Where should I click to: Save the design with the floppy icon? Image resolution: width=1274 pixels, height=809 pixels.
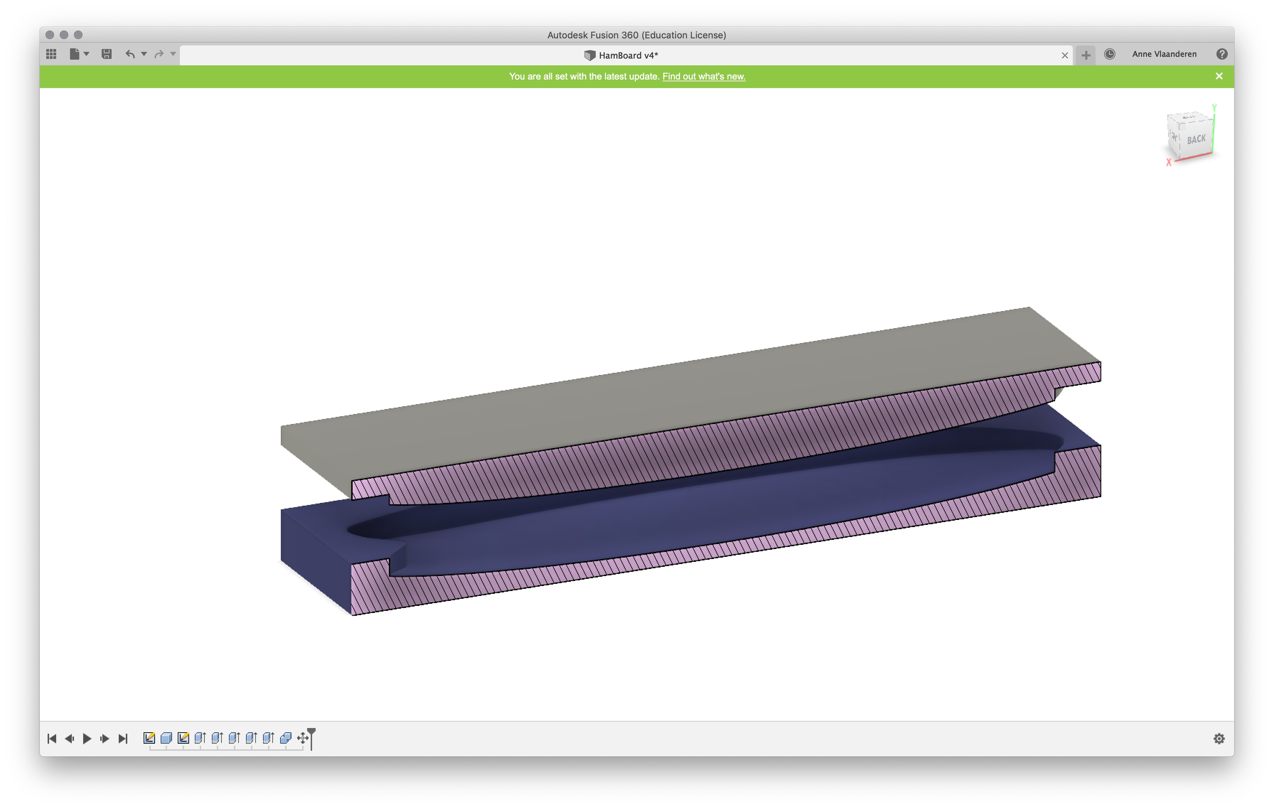pos(107,54)
